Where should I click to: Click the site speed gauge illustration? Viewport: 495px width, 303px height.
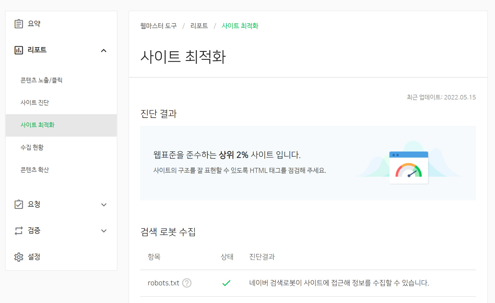[409, 168]
